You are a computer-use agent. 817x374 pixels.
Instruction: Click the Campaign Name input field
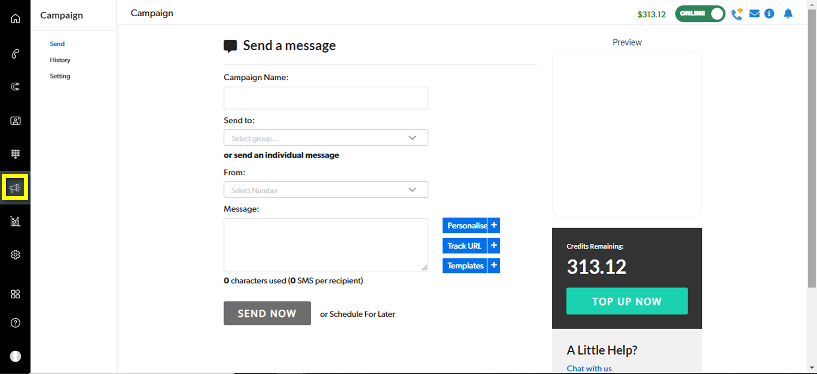point(326,98)
